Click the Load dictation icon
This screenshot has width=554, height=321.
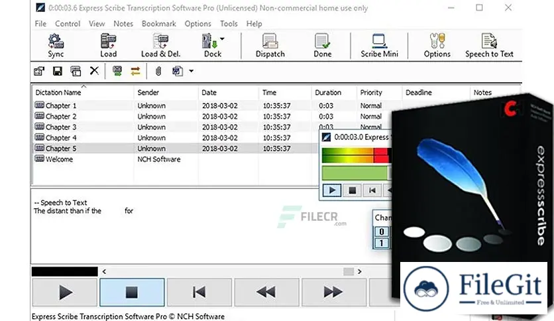(x=108, y=45)
